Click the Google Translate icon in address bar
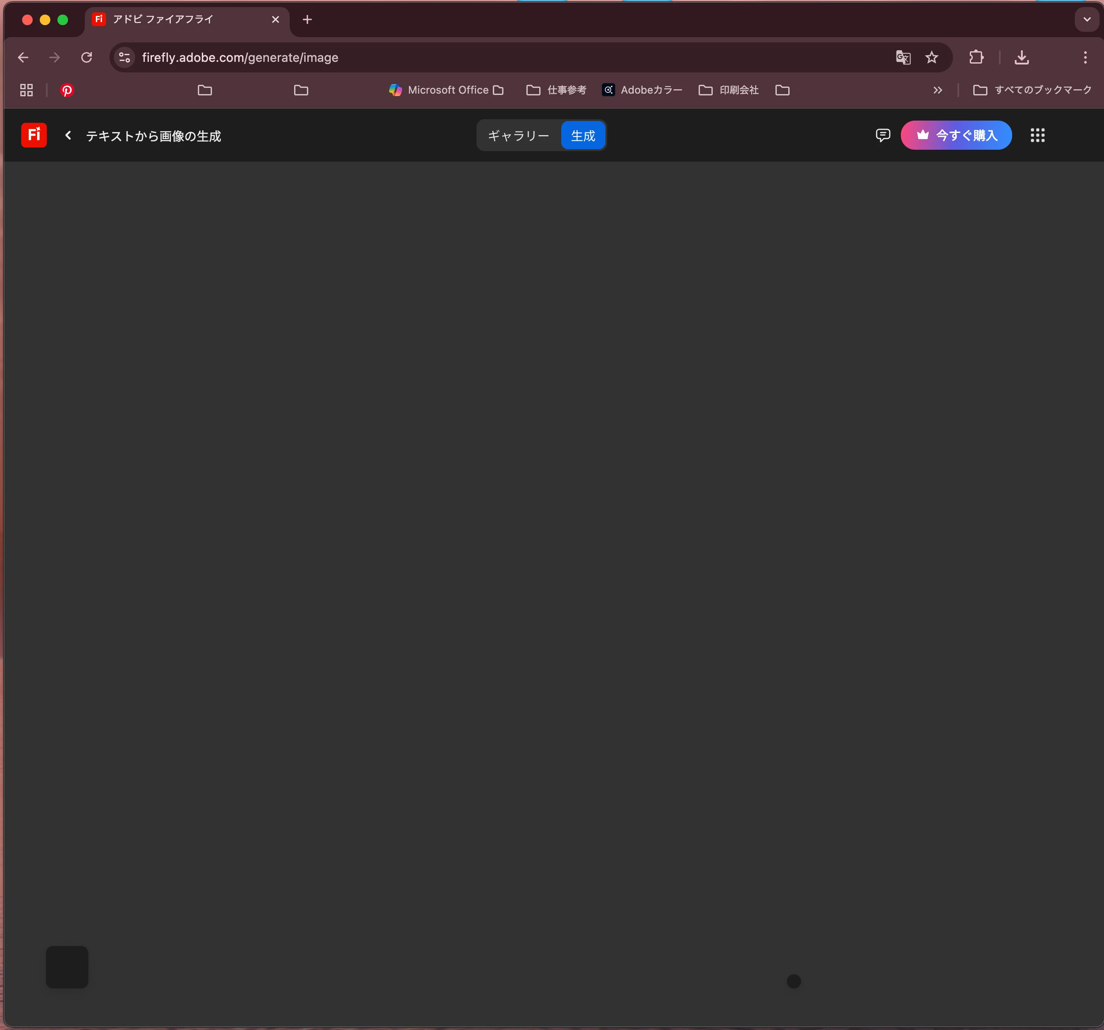The width and height of the screenshot is (1104, 1030). 903,57
